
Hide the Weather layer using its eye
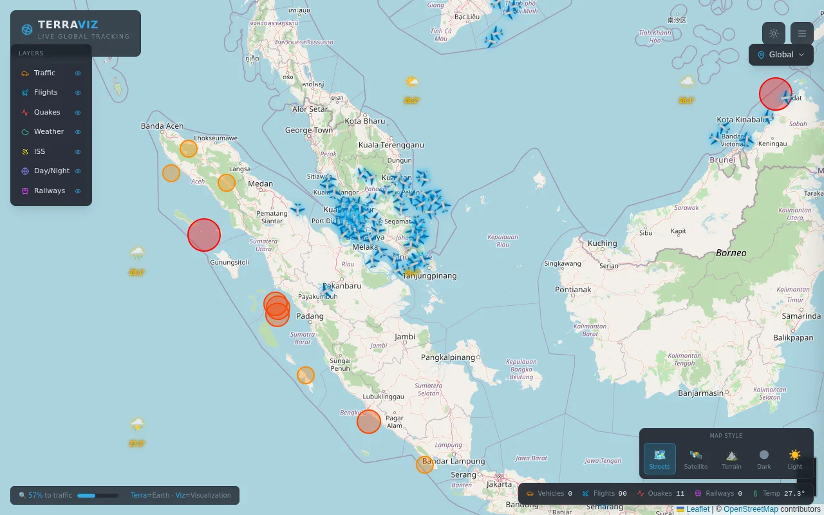pyautogui.click(x=78, y=132)
